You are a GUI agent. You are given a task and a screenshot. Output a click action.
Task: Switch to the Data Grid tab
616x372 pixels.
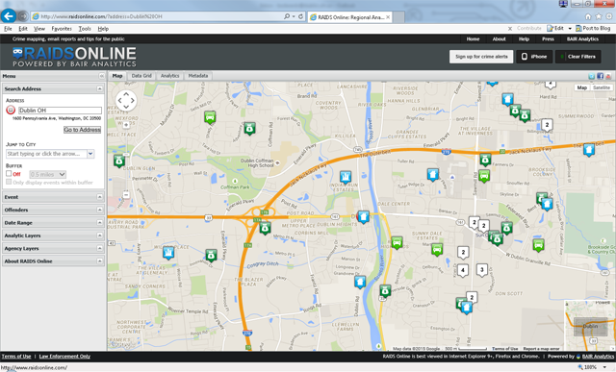tap(141, 76)
